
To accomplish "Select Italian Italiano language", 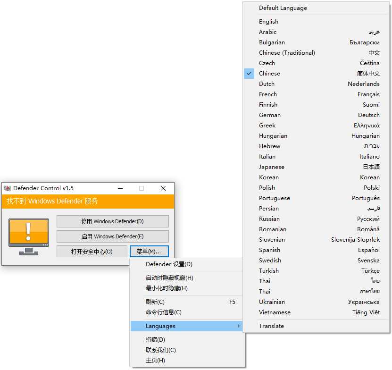I will coord(316,157).
